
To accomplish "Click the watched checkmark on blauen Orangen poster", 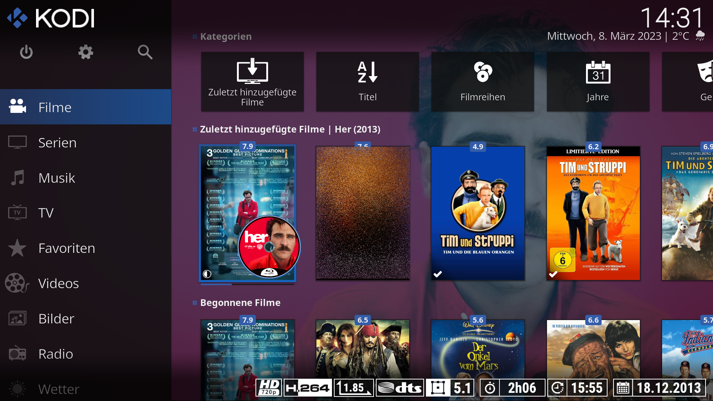I will click(438, 274).
